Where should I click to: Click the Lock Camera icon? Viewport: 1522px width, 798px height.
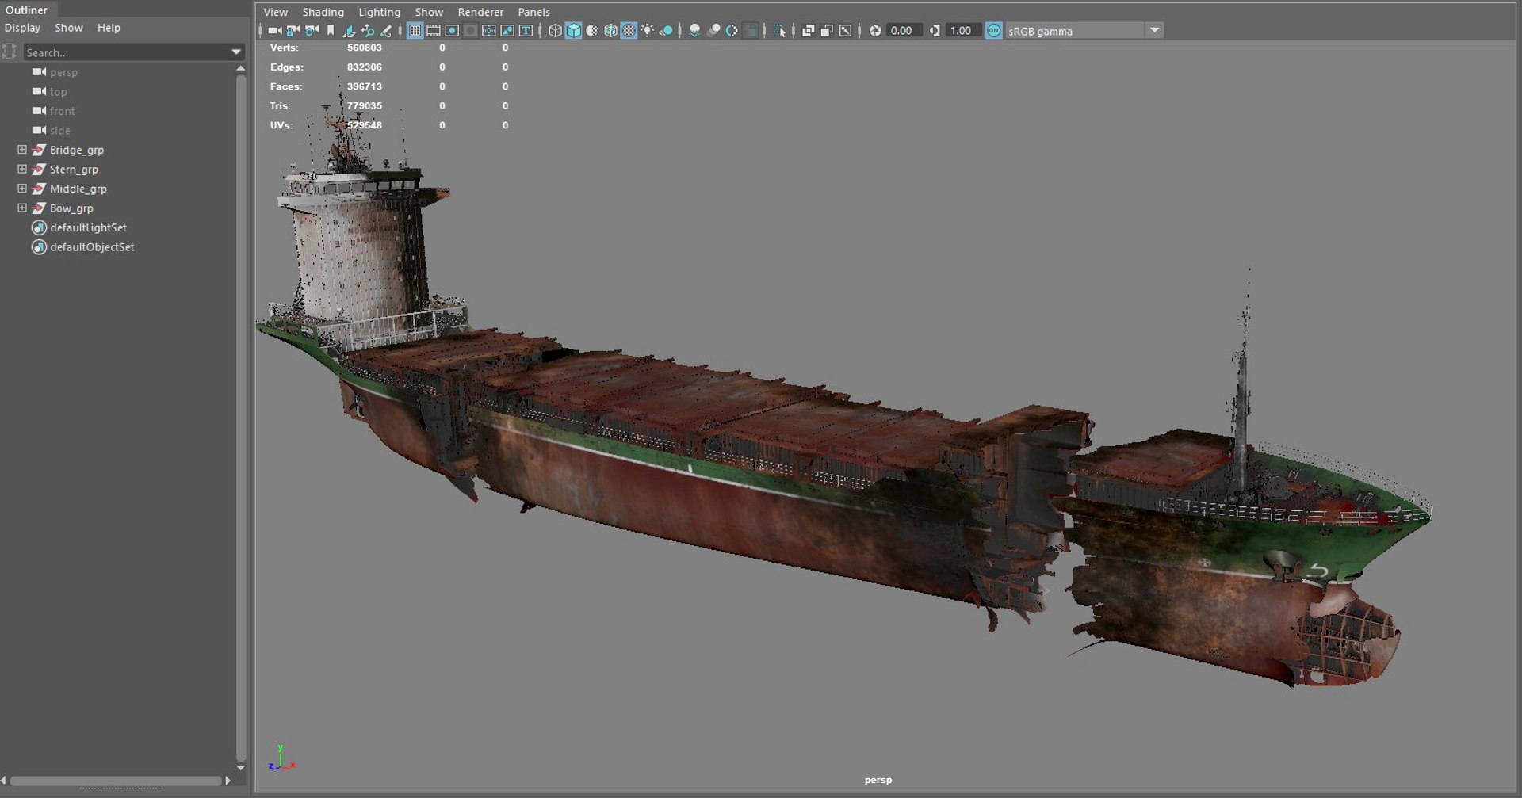pos(293,30)
